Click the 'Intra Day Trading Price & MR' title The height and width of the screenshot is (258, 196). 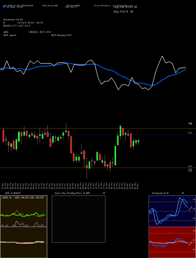click(72, 193)
